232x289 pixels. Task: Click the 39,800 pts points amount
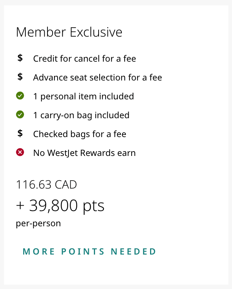pyautogui.click(x=67, y=206)
